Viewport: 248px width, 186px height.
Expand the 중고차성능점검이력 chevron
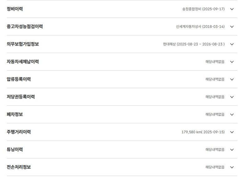232,27
